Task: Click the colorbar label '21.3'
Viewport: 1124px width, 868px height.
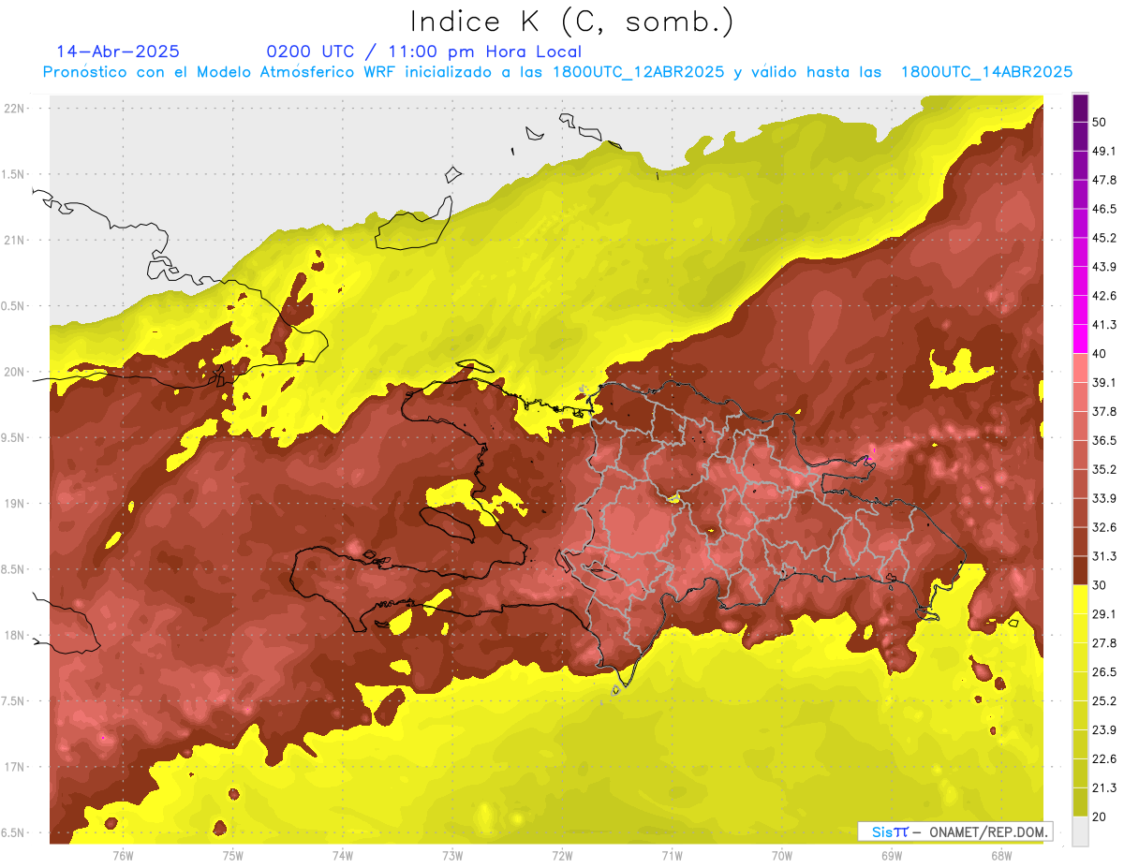Action: 1104,787
